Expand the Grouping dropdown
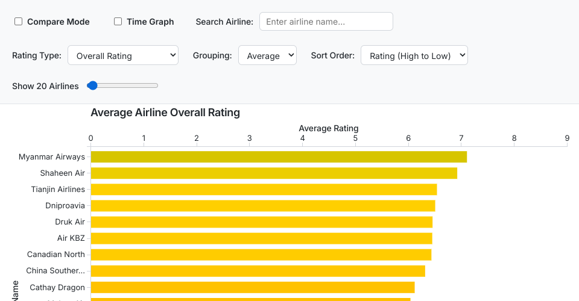The width and height of the screenshot is (579, 301). 267,55
